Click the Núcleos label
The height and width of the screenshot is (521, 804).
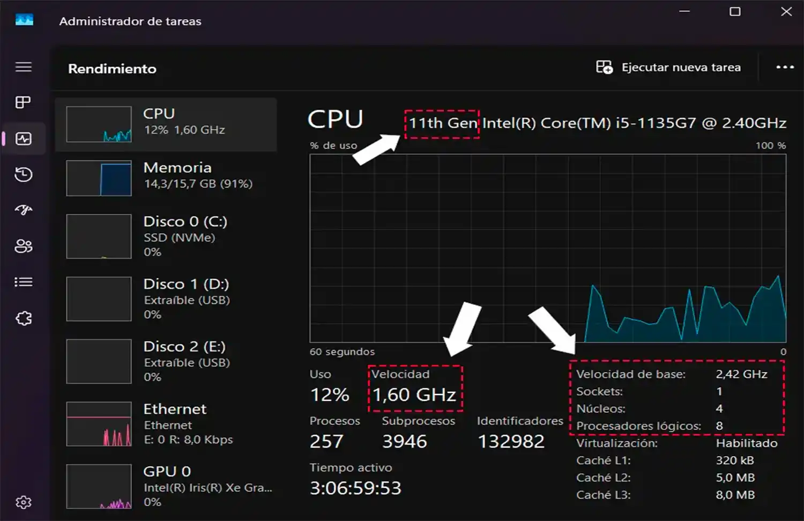click(x=601, y=408)
